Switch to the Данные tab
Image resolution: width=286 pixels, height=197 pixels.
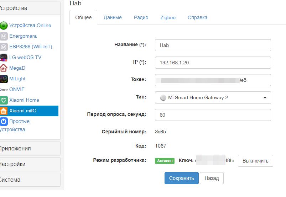point(113,17)
